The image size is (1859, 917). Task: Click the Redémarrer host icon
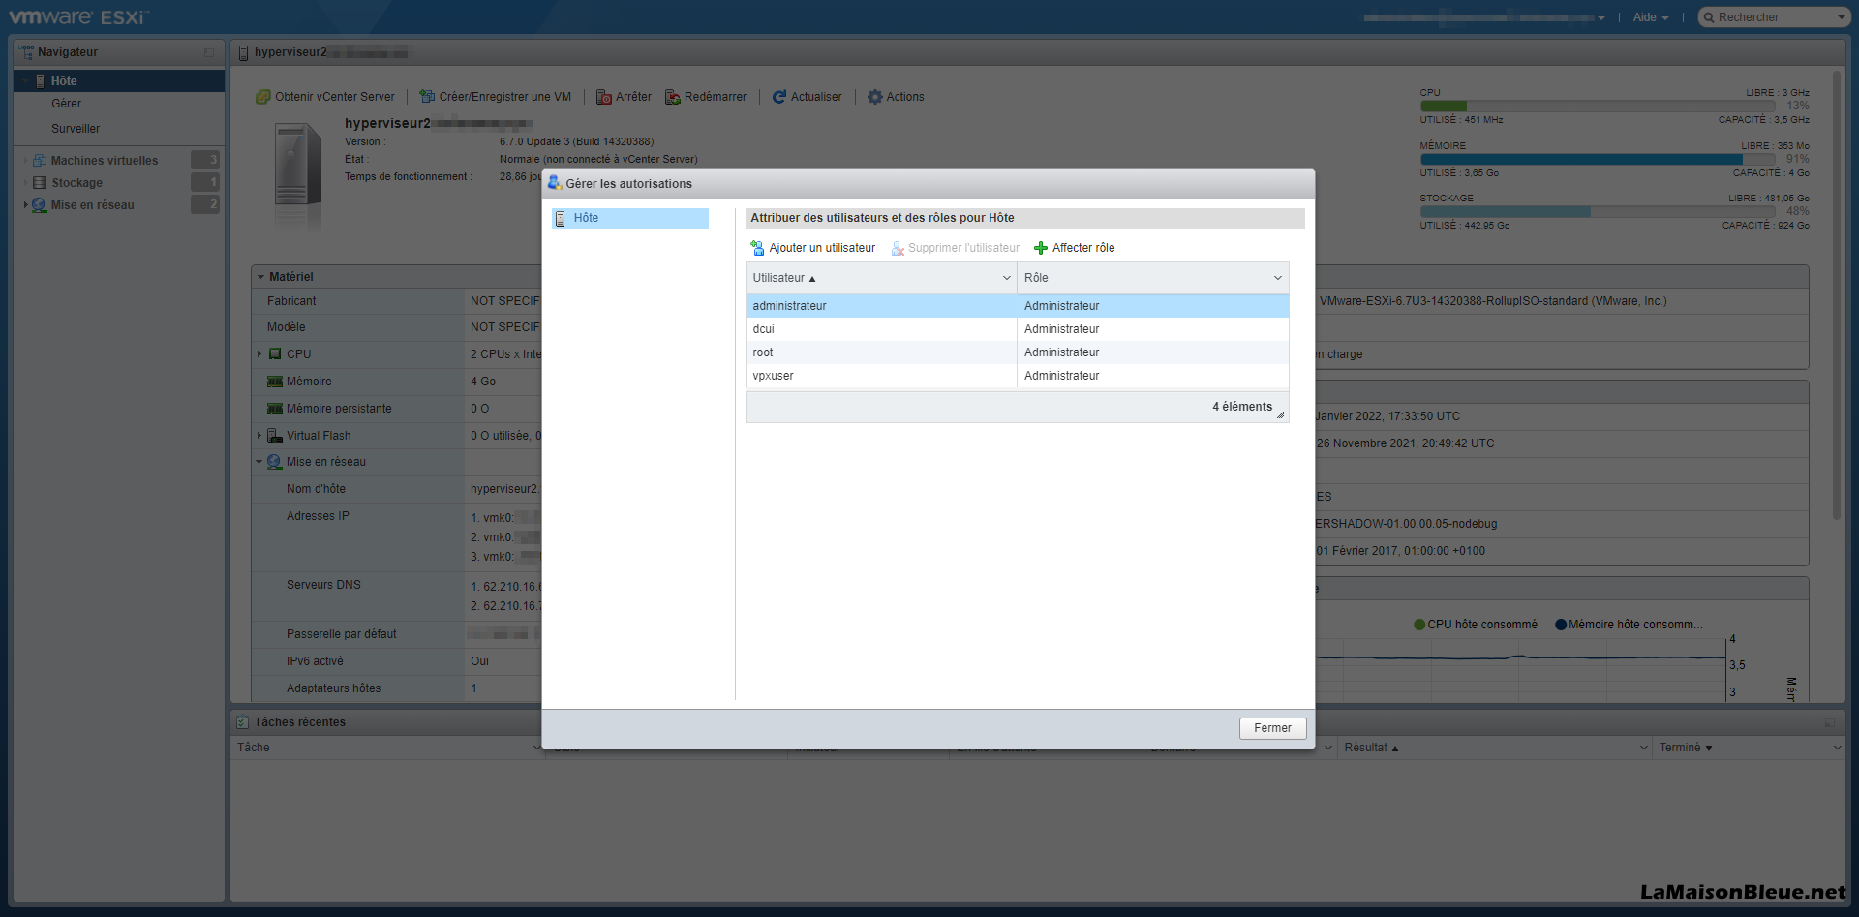pos(673,97)
